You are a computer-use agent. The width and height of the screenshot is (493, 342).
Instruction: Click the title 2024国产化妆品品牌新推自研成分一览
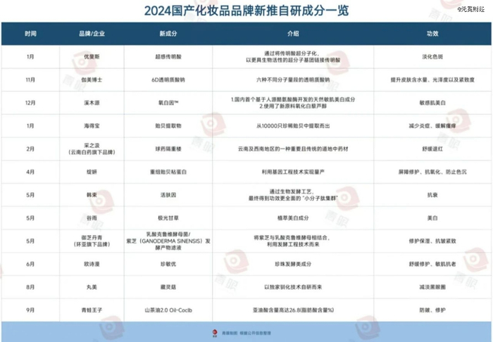(x=246, y=11)
